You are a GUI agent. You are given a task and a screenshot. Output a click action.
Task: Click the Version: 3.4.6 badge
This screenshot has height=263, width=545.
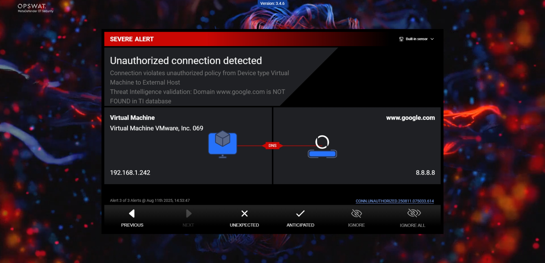[x=272, y=3]
